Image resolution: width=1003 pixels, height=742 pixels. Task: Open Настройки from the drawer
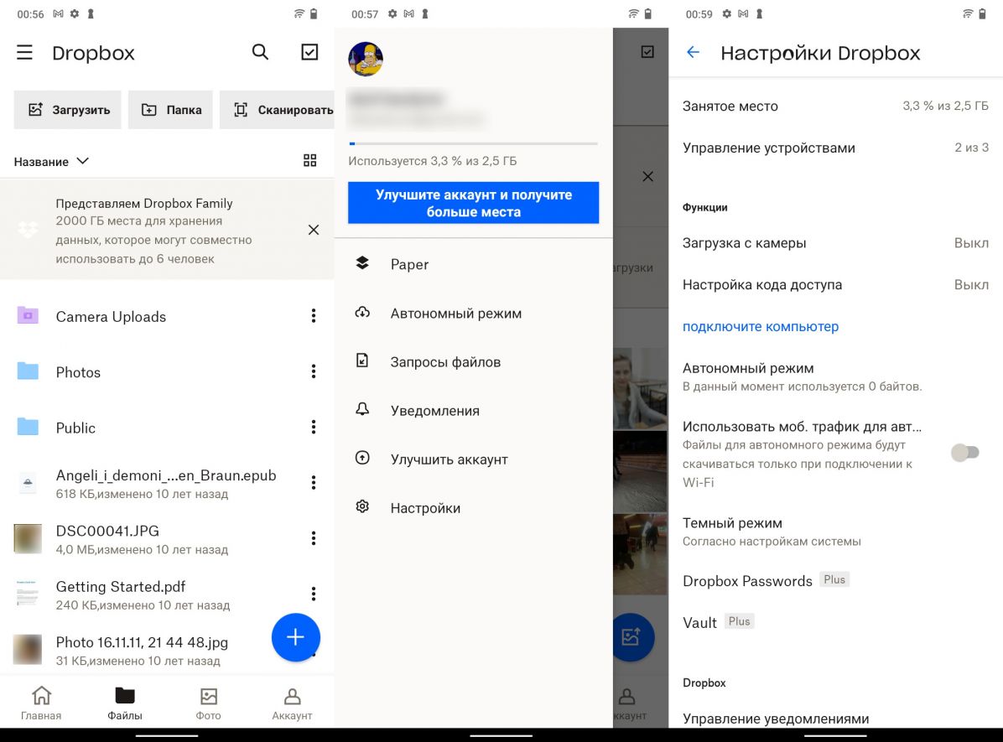point(473,508)
